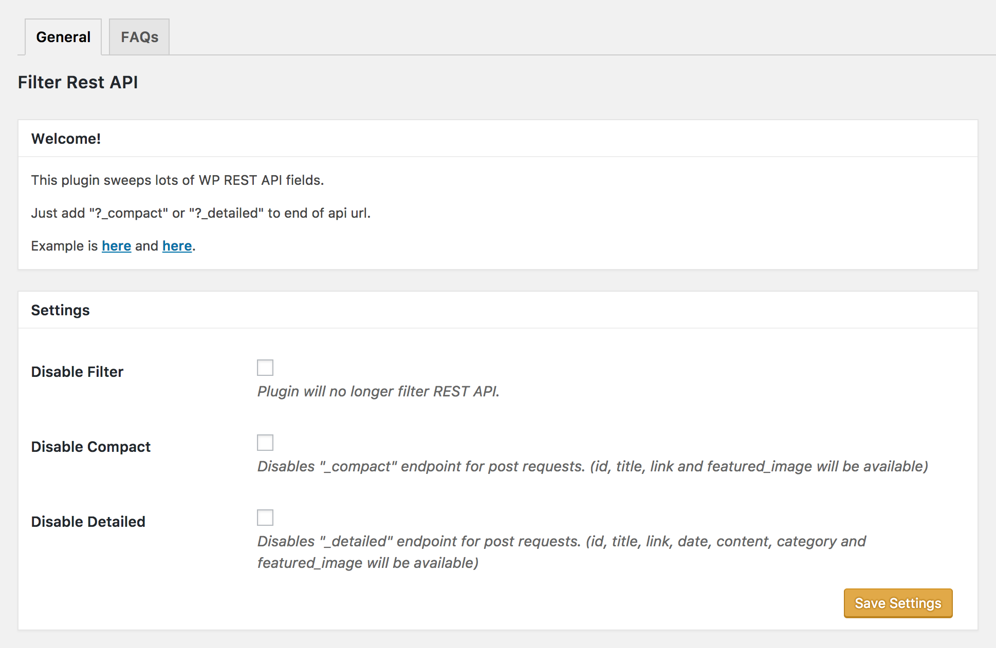Tick the Disable Compact checkbox
Screen dimensions: 996x648
[x=265, y=443]
